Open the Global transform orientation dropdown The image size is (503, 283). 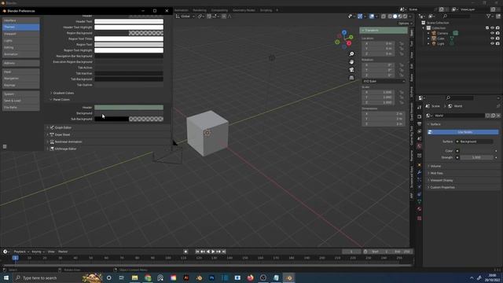(x=185, y=17)
